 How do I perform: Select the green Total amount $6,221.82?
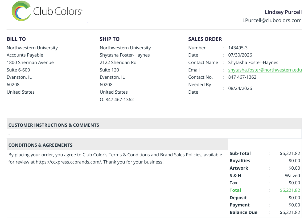click(x=290, y=190)
